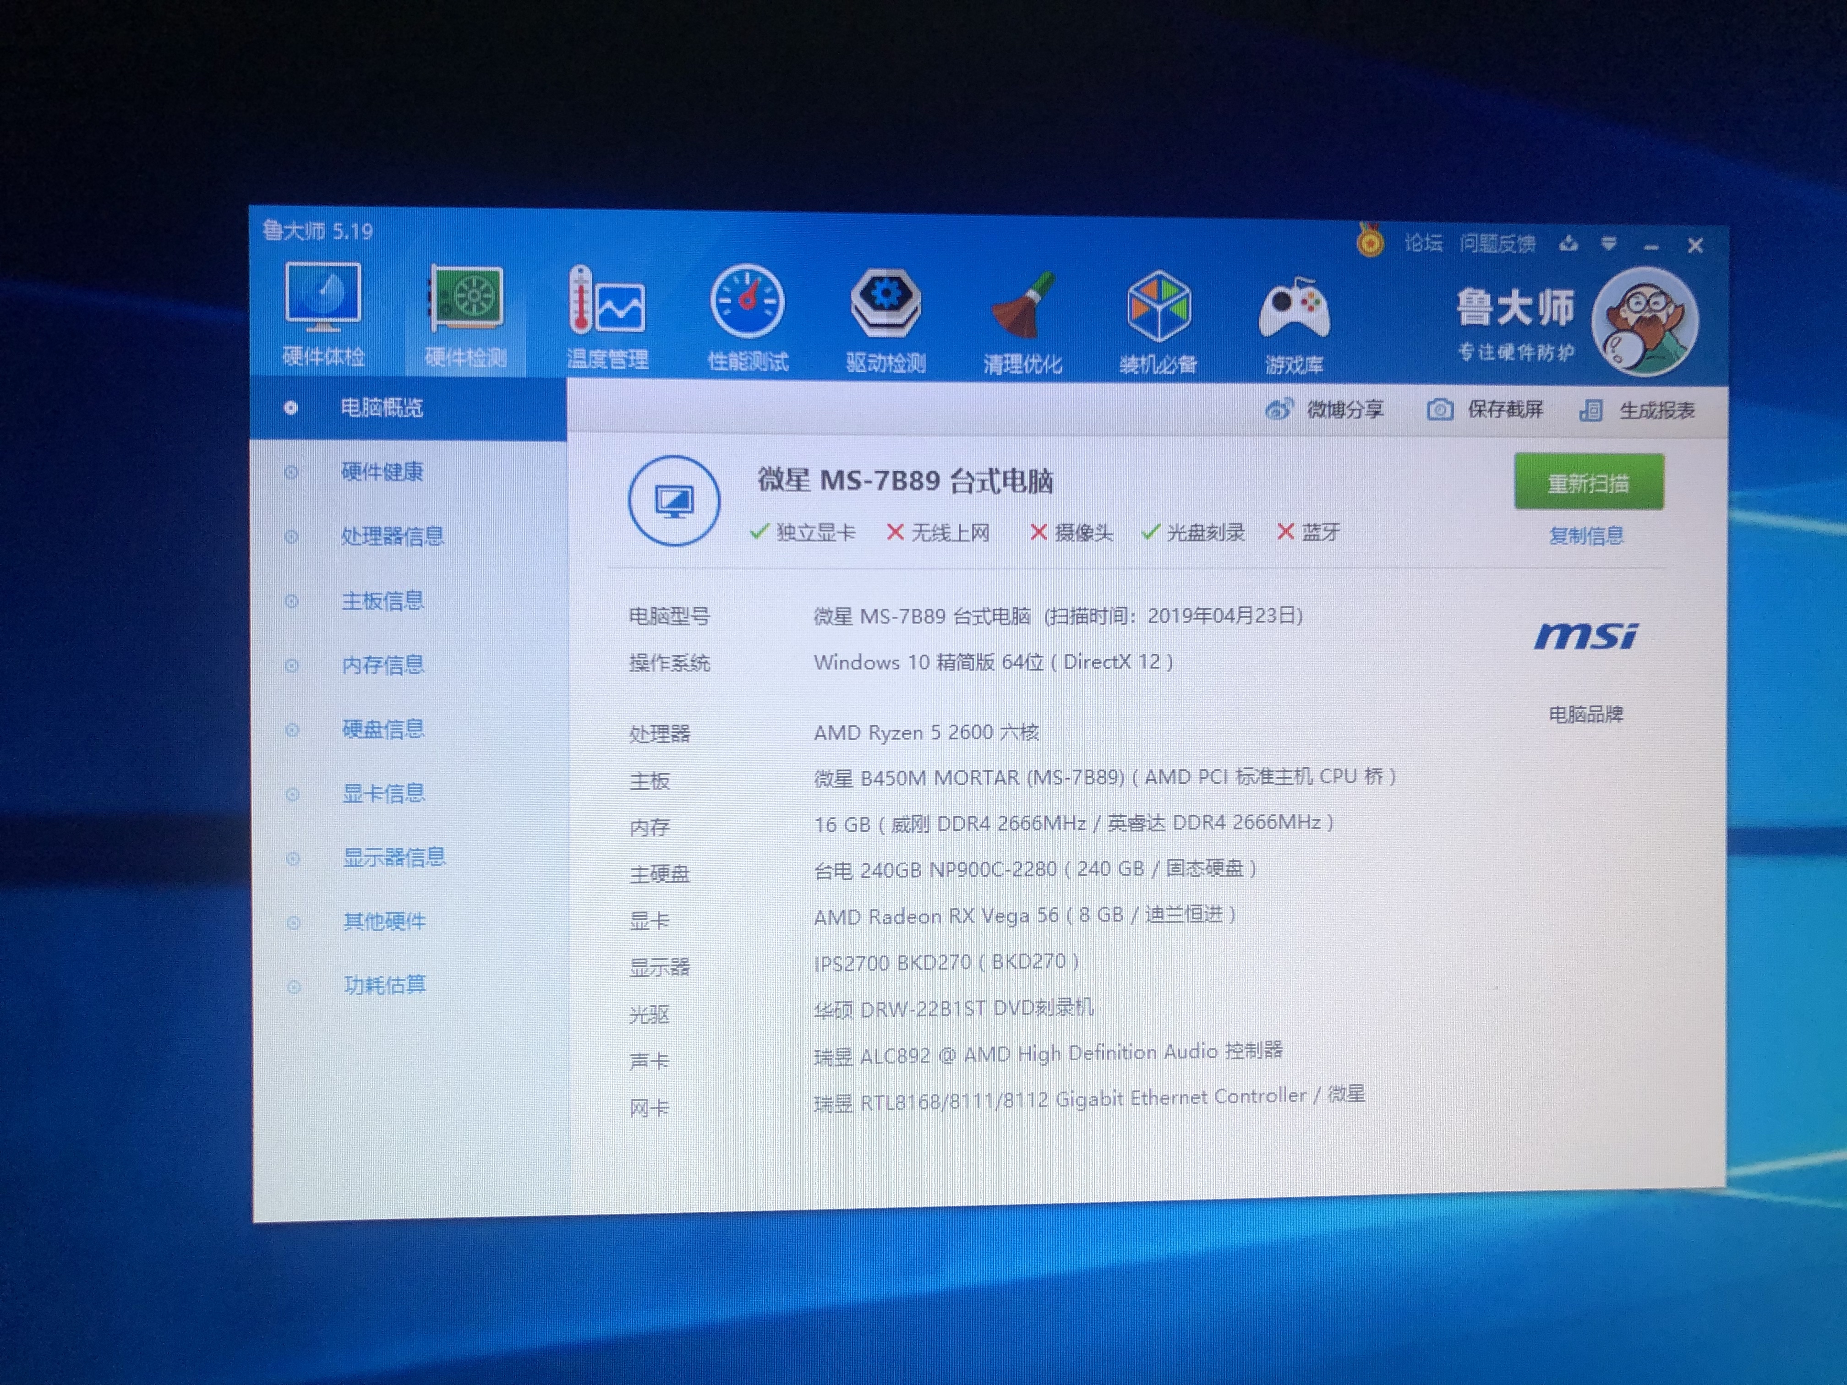The width and height of the screenshot is (1847, 1385).
Task: Click the 微博分享 weibo share icon
Action: 1279,409
